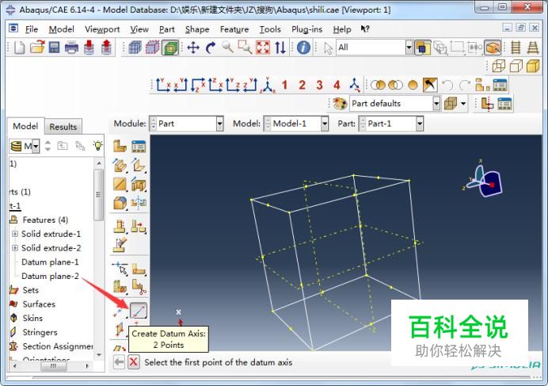Image resolution: width=548 pixels, height=386 pixels.
Task: Open the translucency cube dropdown arrow
Action: tap(463, 104)
